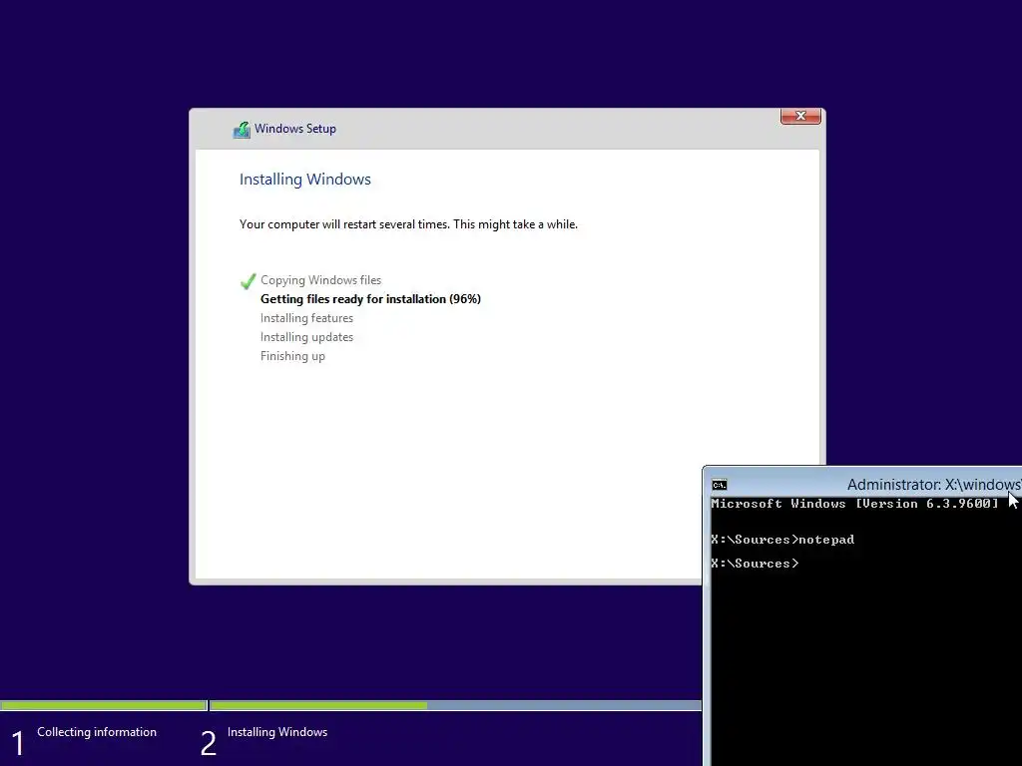Screen dimensions: 1022x766
Task: Click stage number 2 at the bottom
Action: [x=208, y=743]
